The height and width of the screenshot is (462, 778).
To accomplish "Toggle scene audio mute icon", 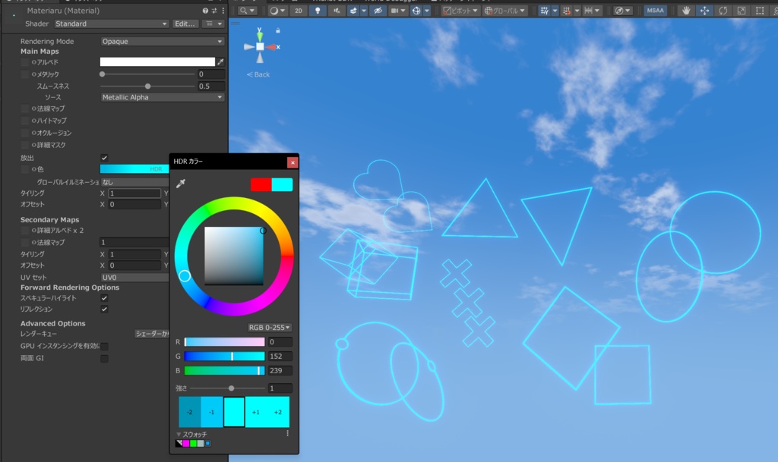I will (337, 11).
